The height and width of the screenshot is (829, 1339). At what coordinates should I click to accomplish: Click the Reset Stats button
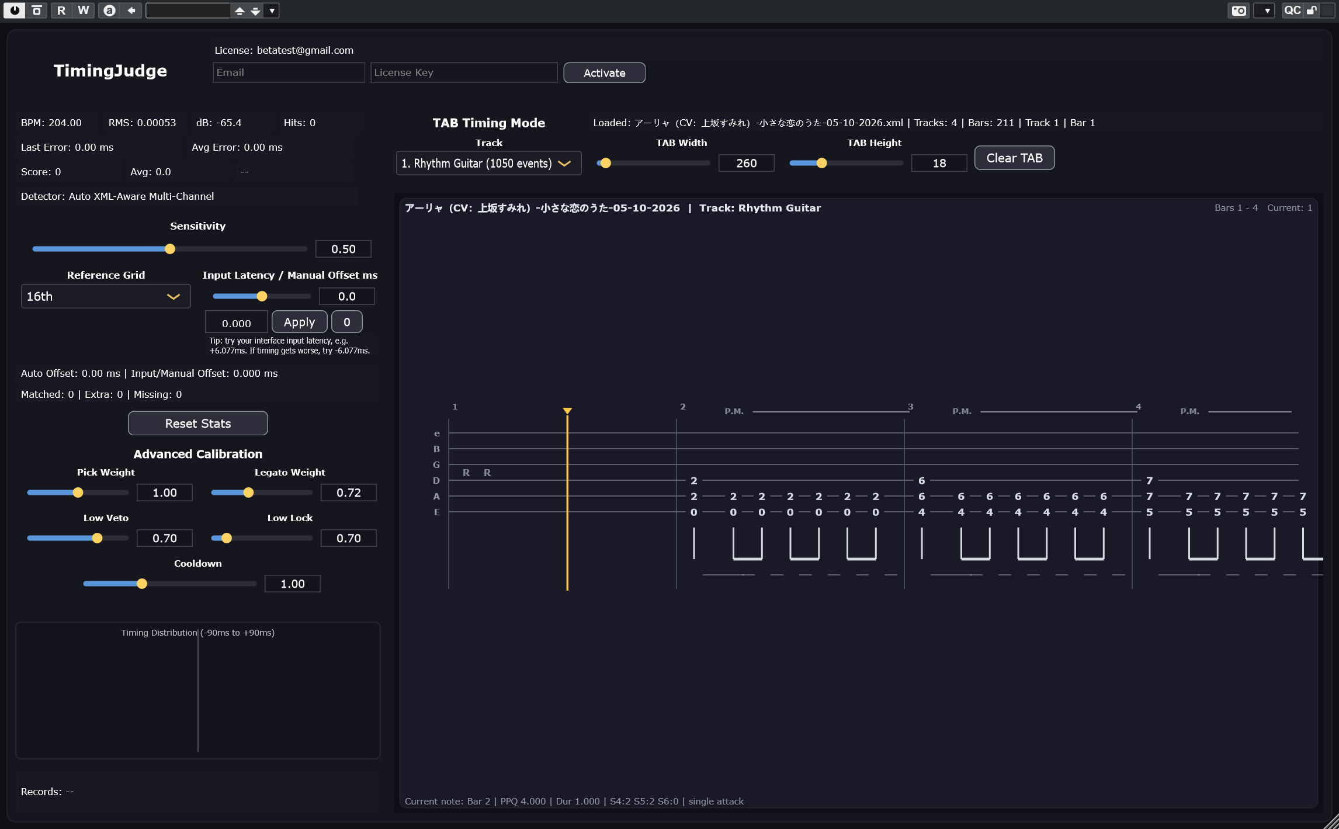(197, 423)
